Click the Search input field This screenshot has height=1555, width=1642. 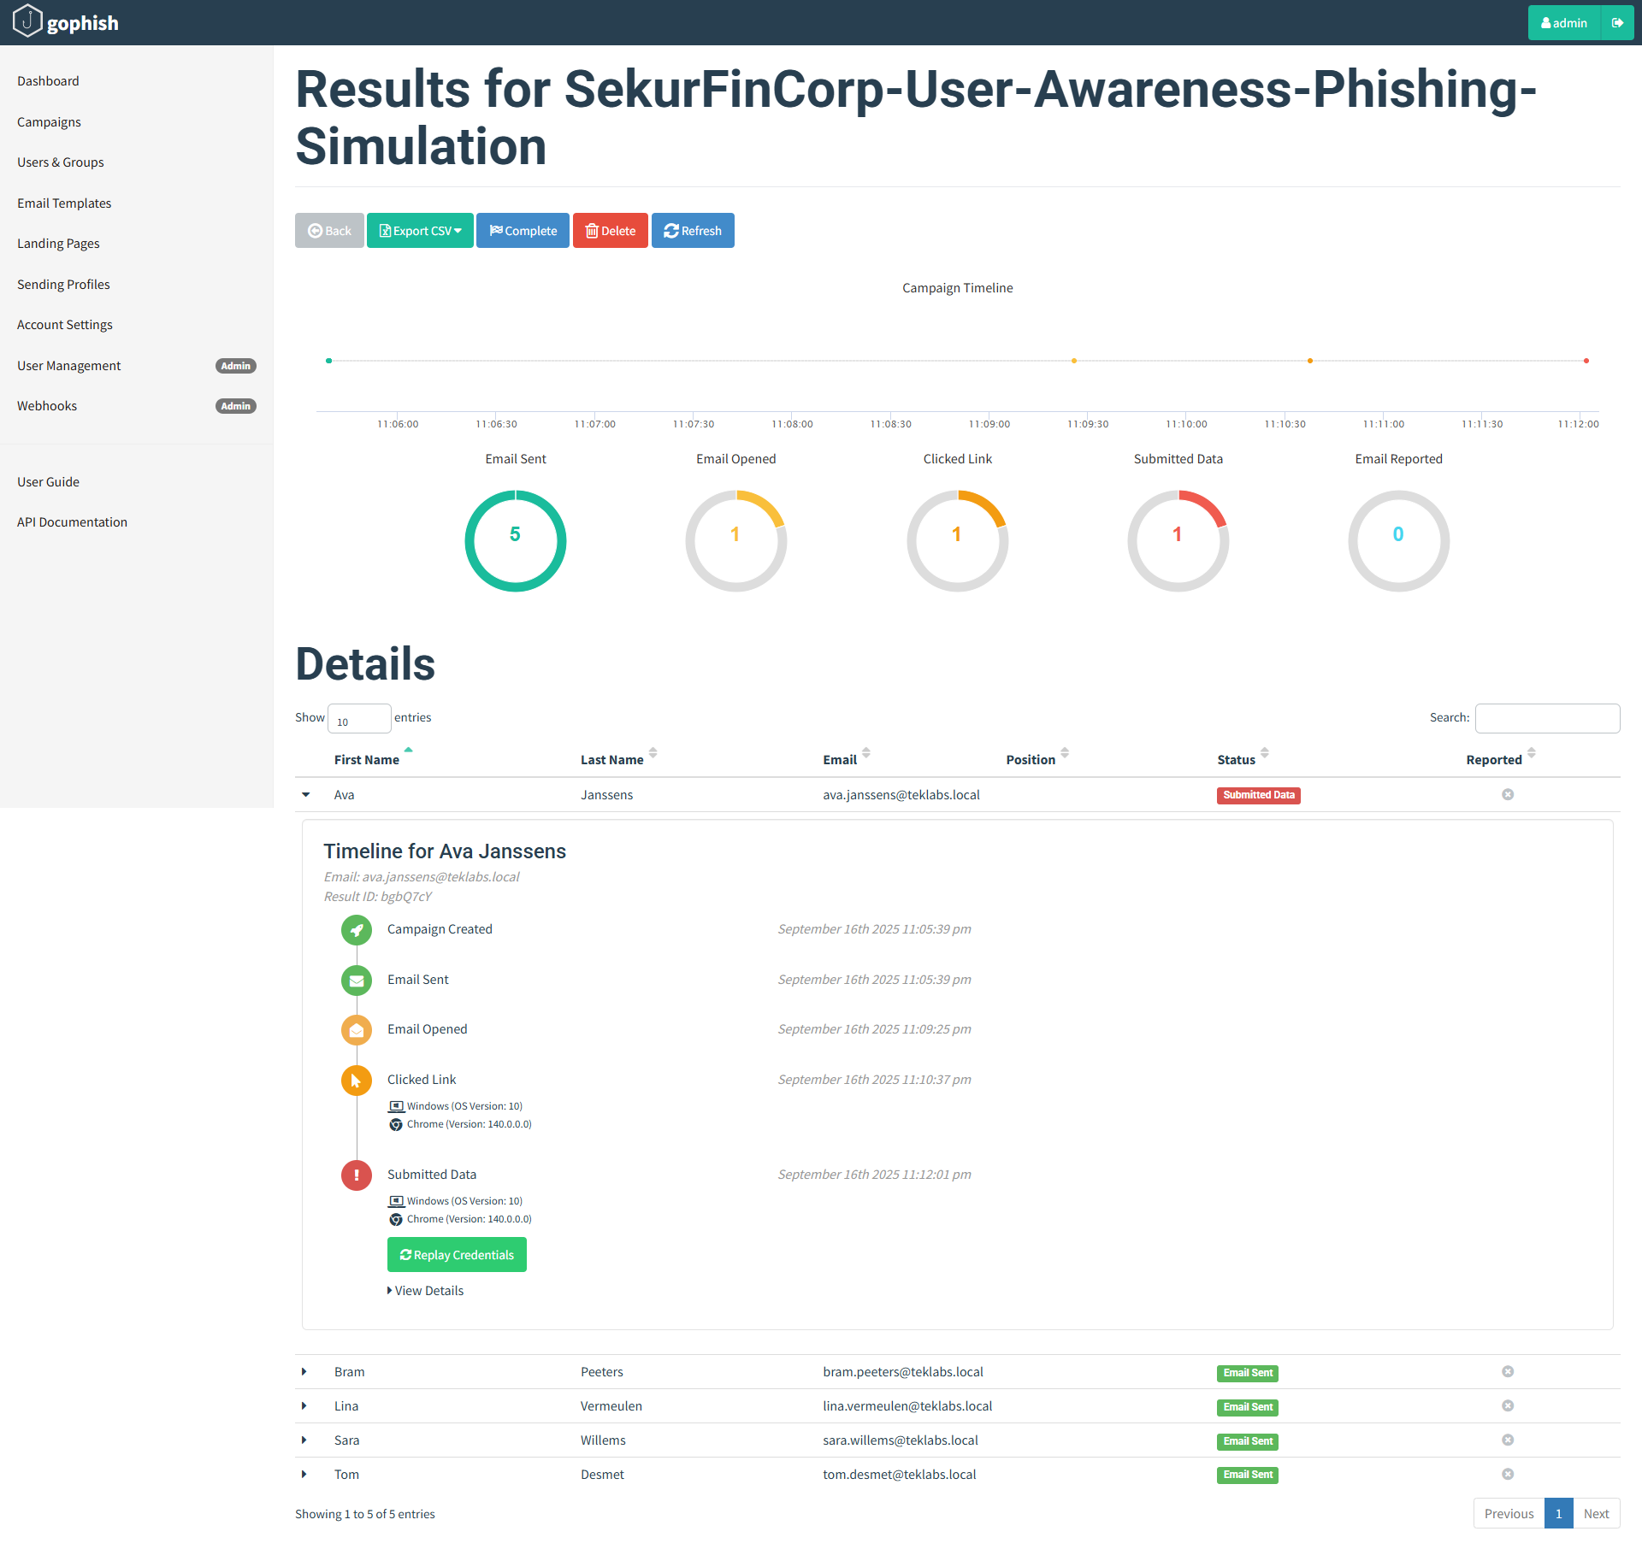1547,718
